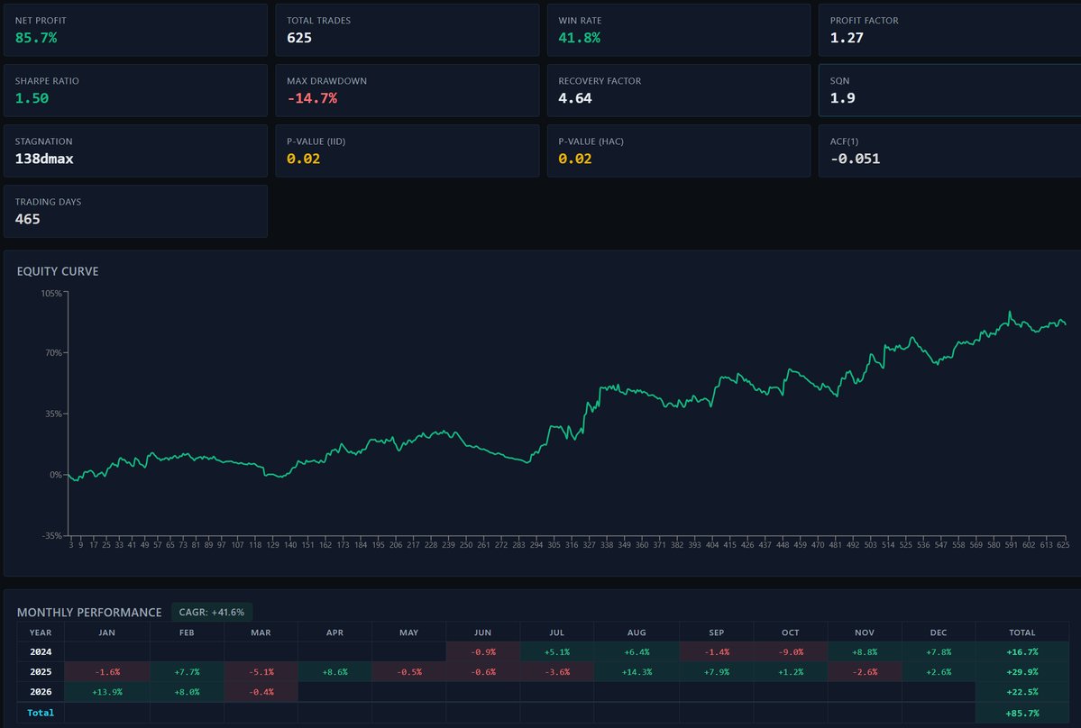Select the Total row in the table
This screenshot has width=1081, height=728.
pyautogui.click(x=40, y=712)
